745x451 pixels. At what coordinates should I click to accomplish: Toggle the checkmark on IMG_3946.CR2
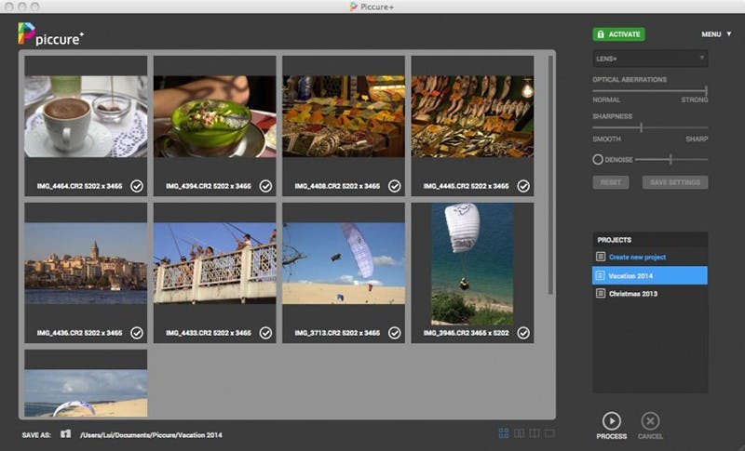tap(523, 332)
